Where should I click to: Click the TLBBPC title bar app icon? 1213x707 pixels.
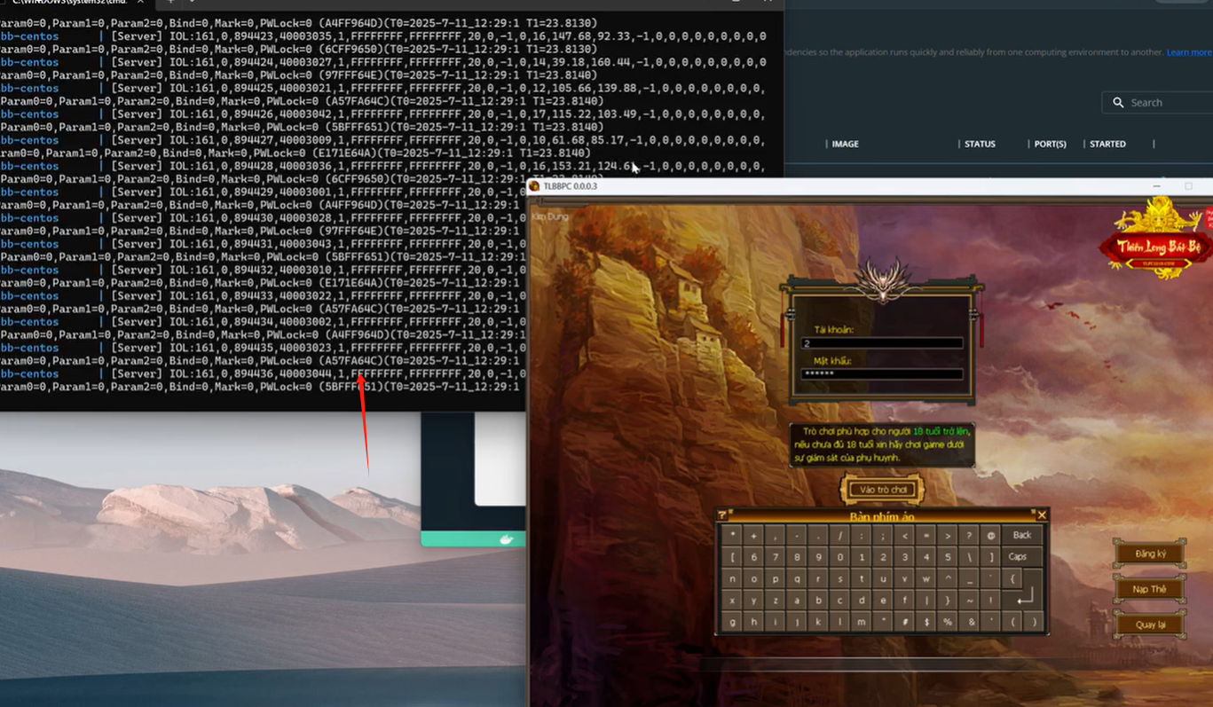[x=535, y=186]
